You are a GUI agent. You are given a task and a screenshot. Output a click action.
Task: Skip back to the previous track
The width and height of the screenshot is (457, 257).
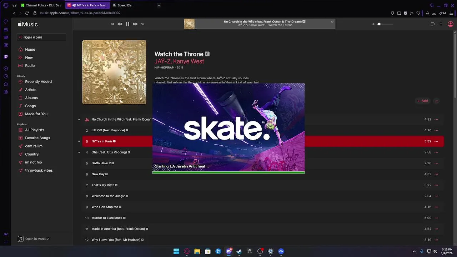coord(120,24)
